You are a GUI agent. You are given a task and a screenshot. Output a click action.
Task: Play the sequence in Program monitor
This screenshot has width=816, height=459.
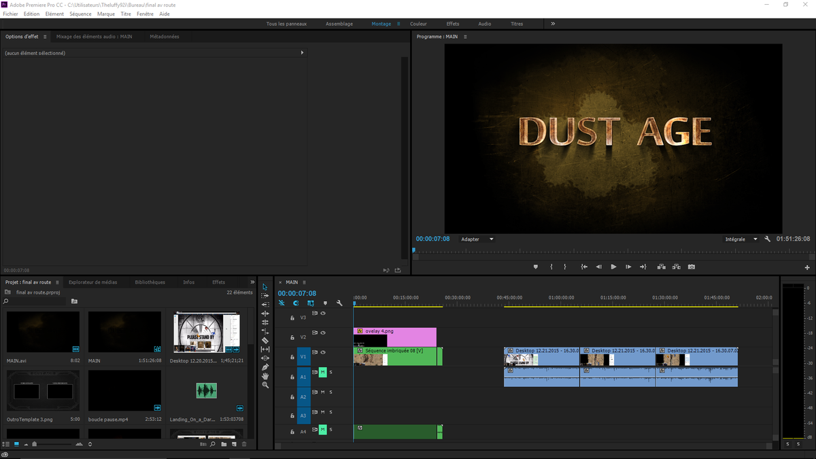[613, 267]
